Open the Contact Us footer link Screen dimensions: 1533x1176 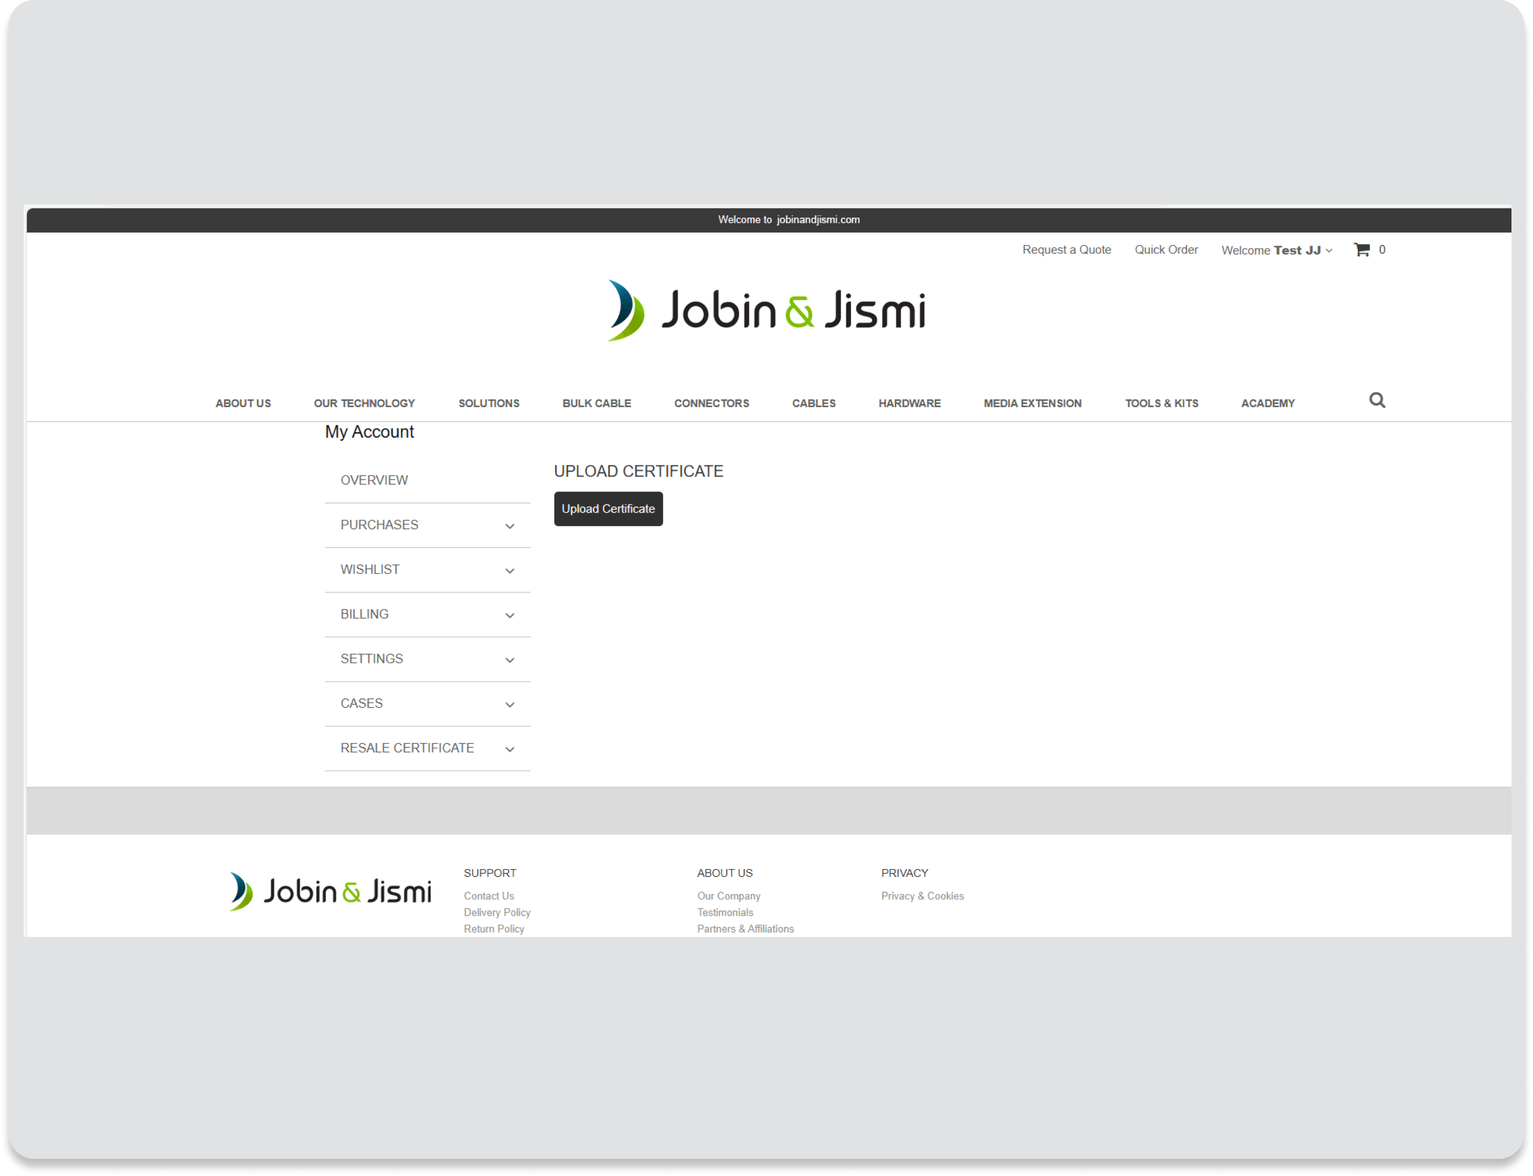coord(488,896)
